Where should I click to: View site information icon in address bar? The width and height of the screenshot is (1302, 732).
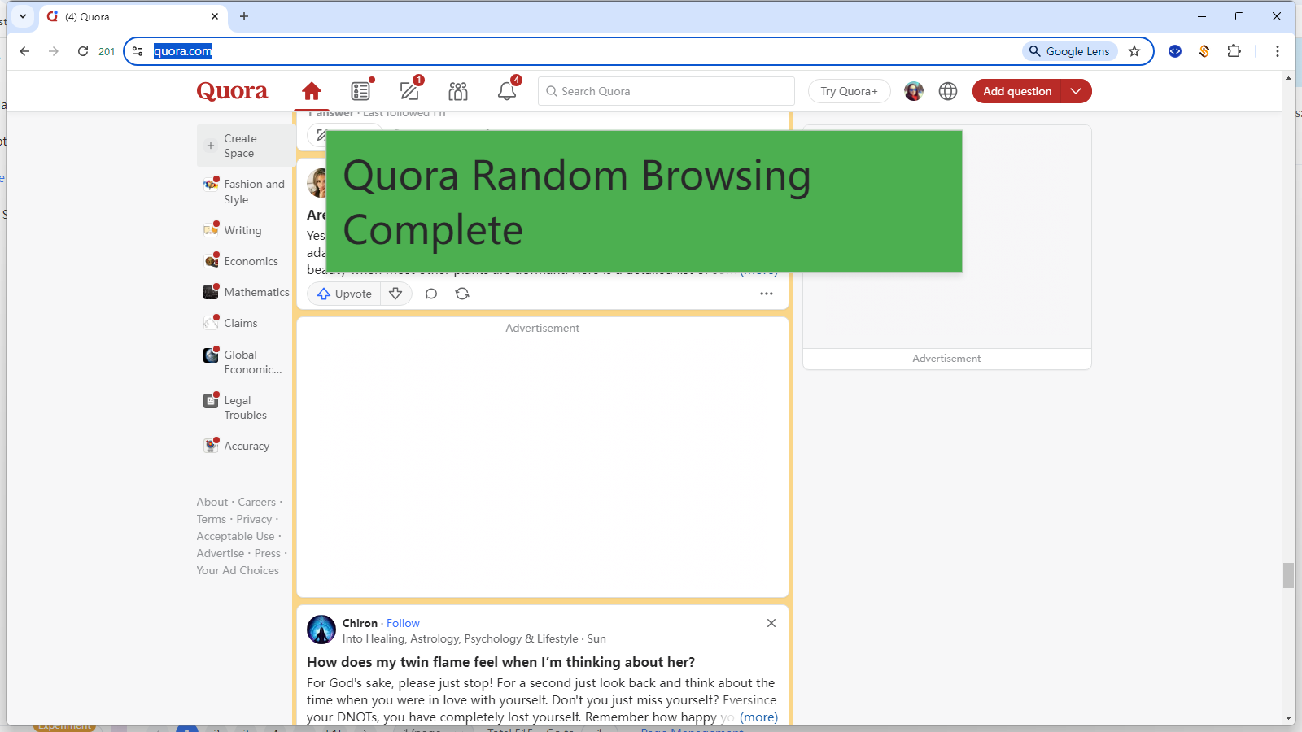138,51
